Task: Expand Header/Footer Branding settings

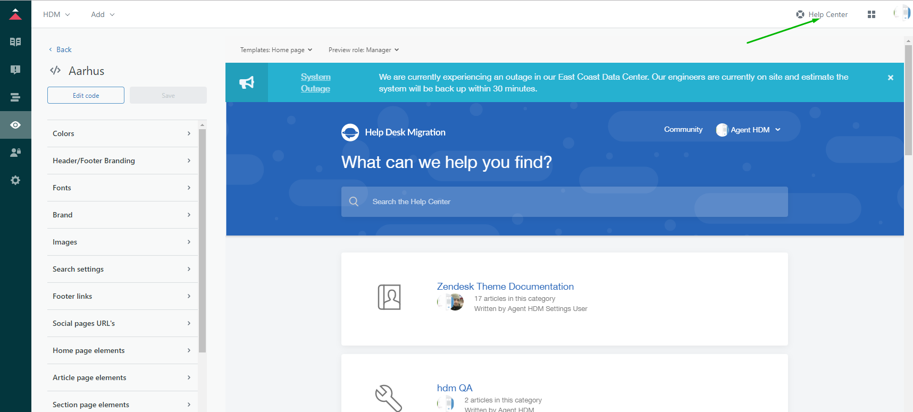Action: tap(122, 161)
